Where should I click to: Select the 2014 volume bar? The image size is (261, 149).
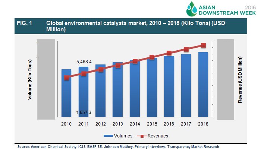pyautogui.click(x=135, y=89)
